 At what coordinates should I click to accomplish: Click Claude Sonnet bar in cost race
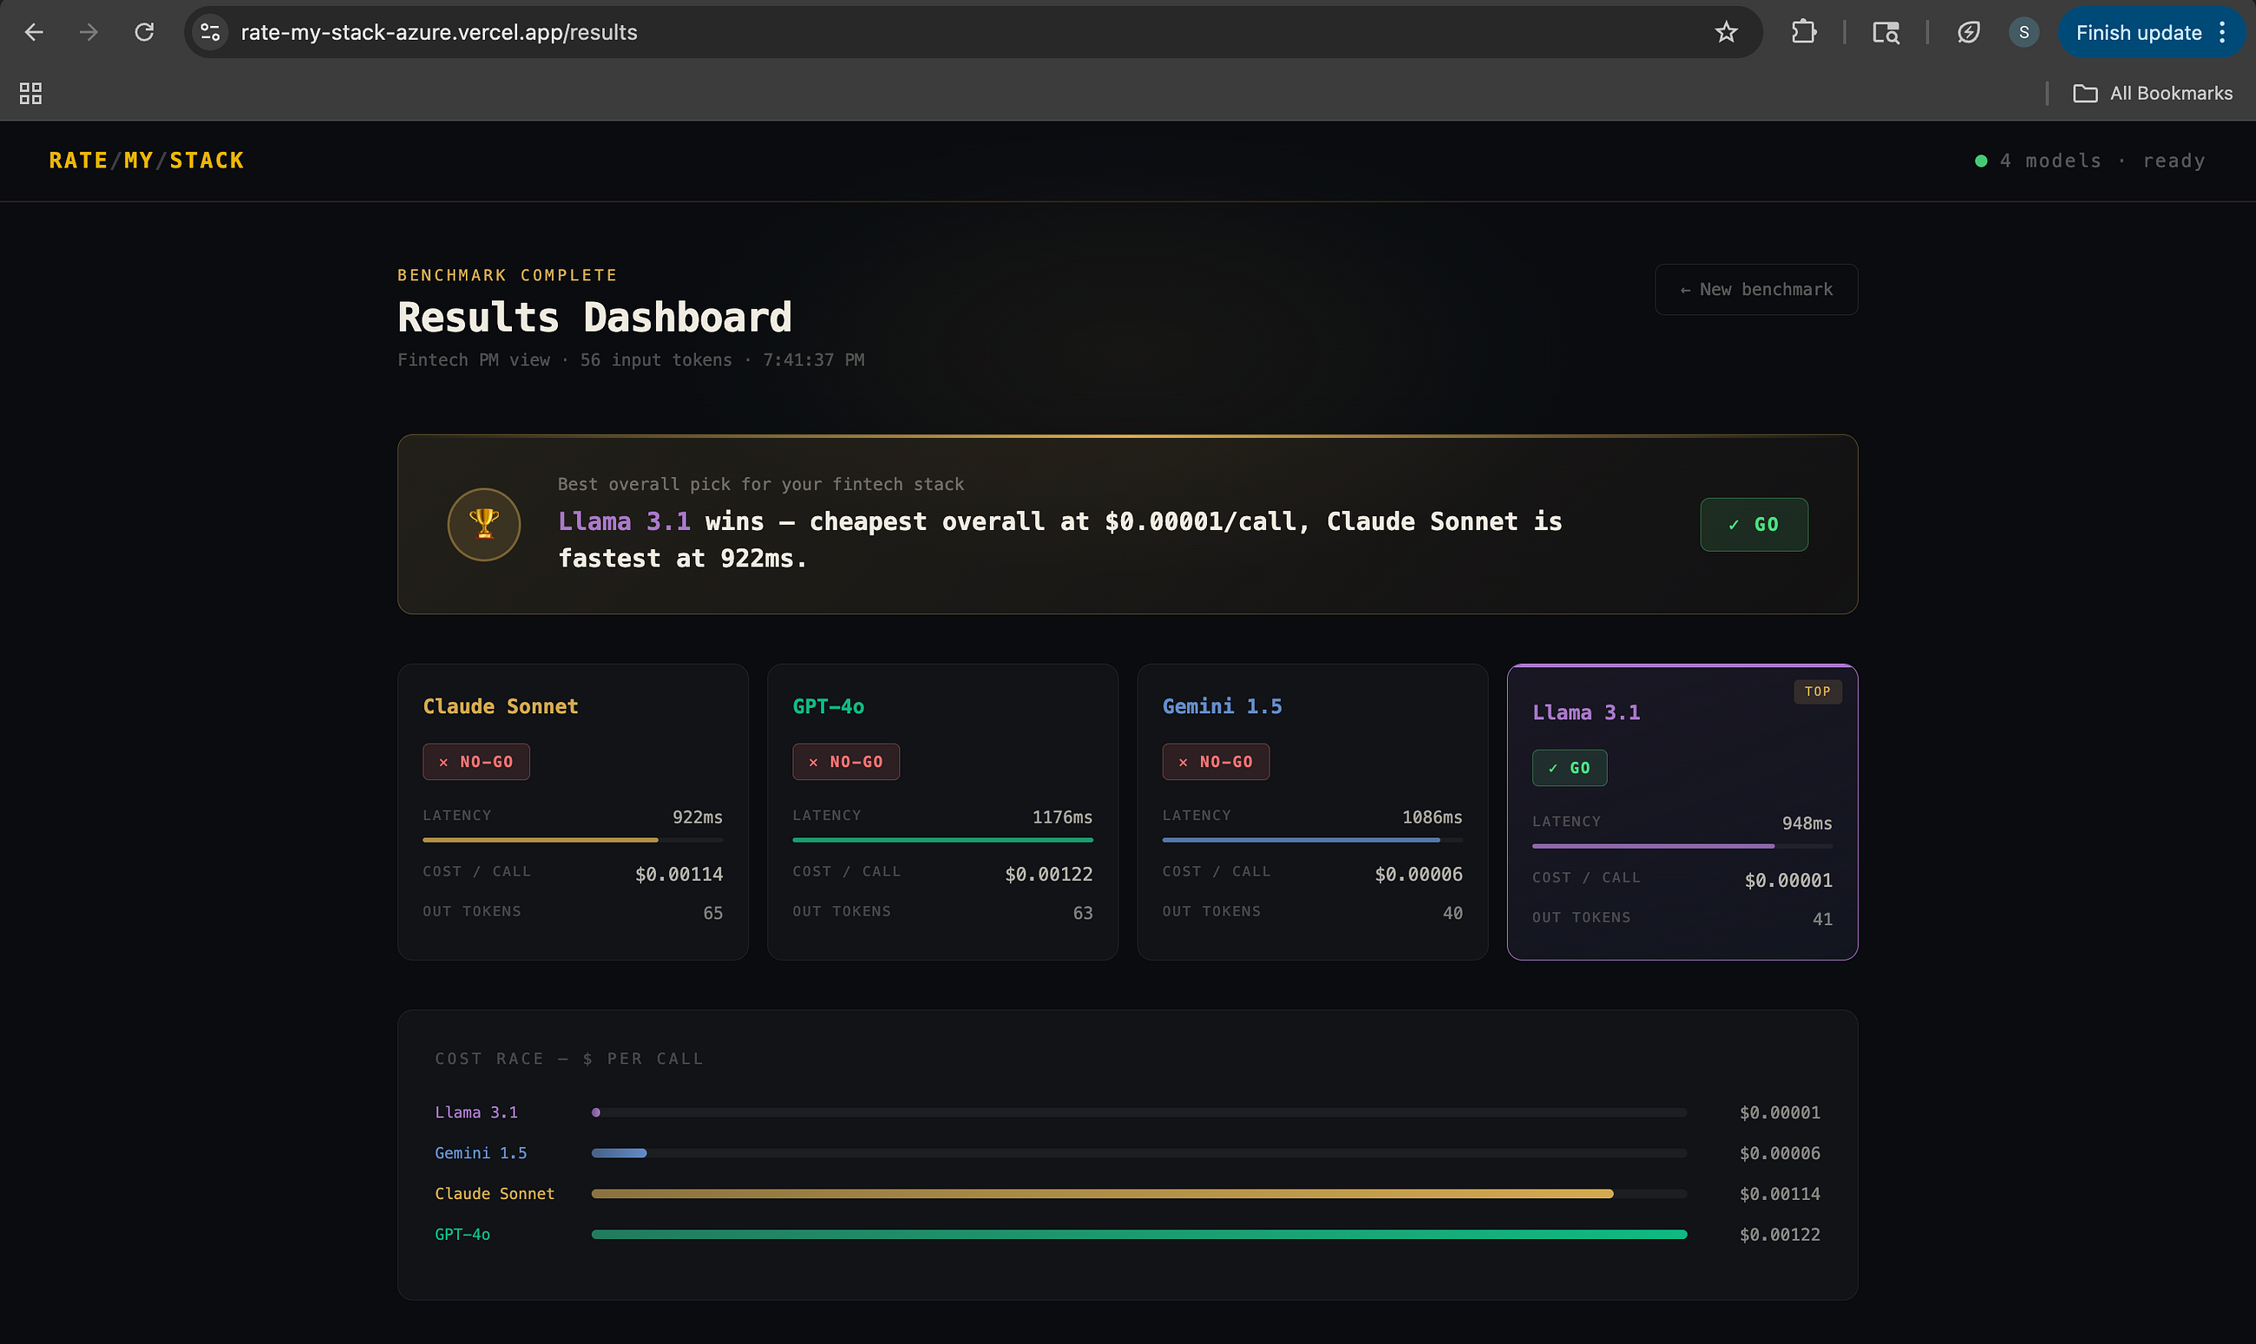1102,1194
